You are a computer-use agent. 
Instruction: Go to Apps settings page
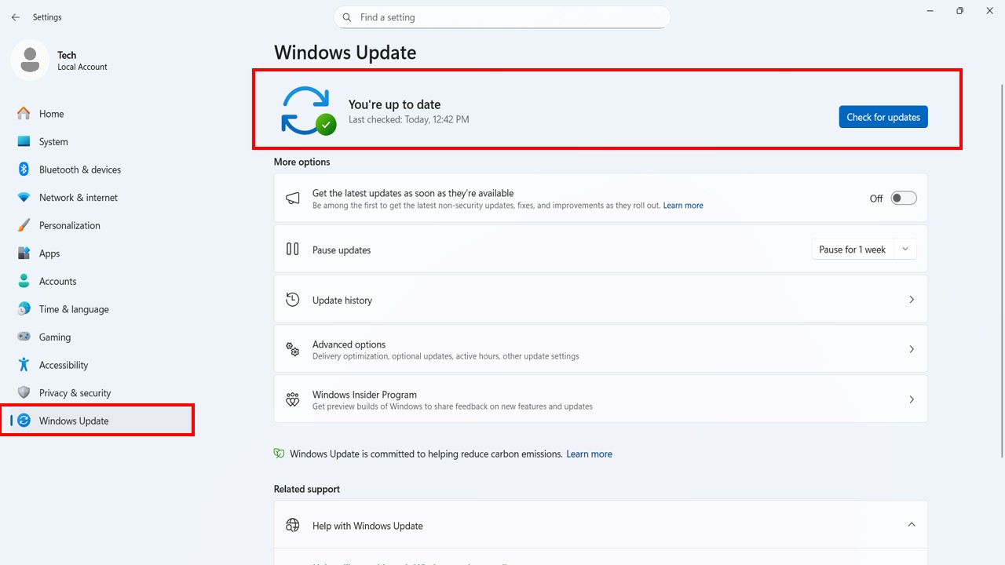49,253
